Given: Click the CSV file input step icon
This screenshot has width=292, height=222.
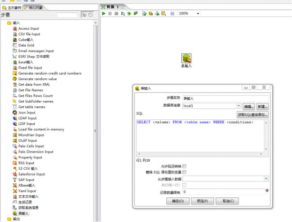Looking at the screenshot, I should click(x=15, y=34).
